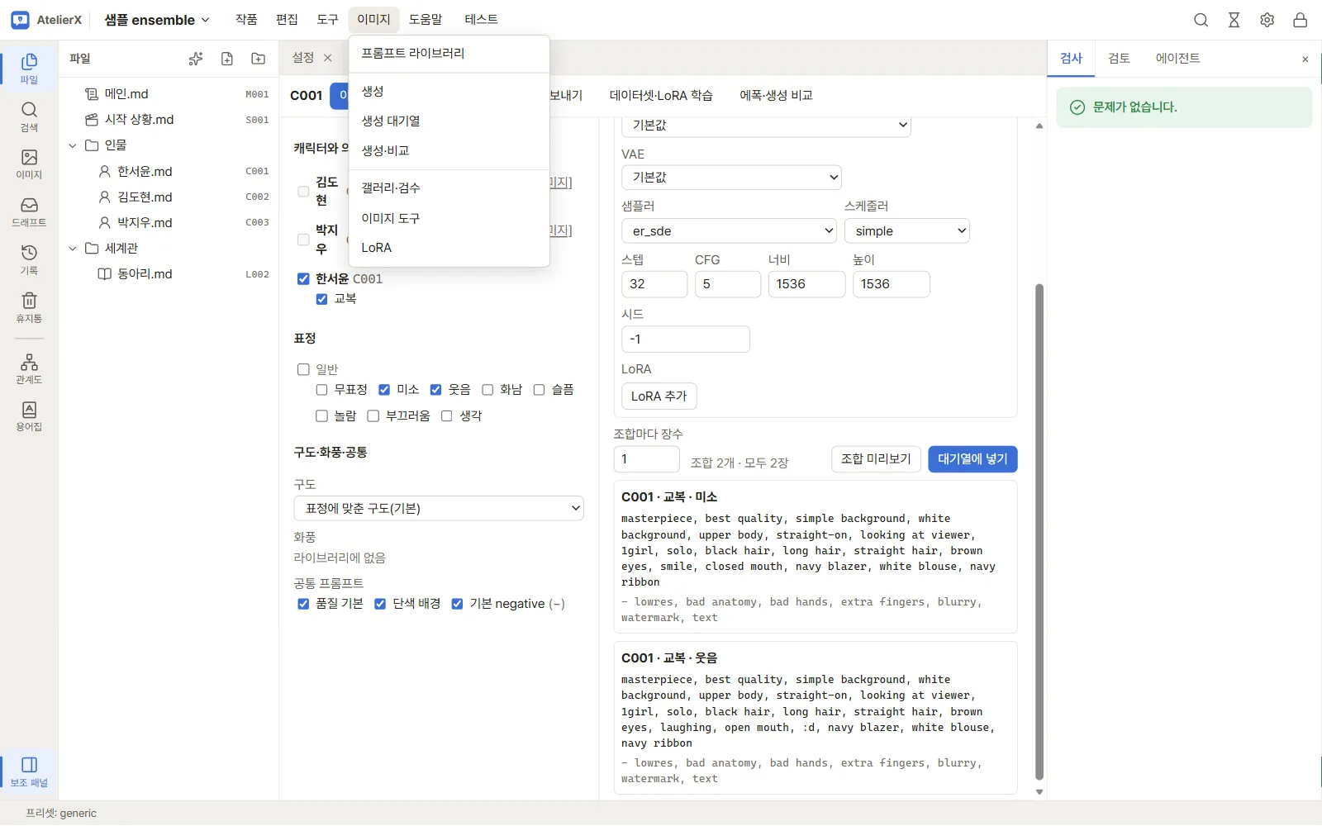This screenshot has height=826, width=1322.
Task: Open settings with the gear icon
Action: [1267, 20]
